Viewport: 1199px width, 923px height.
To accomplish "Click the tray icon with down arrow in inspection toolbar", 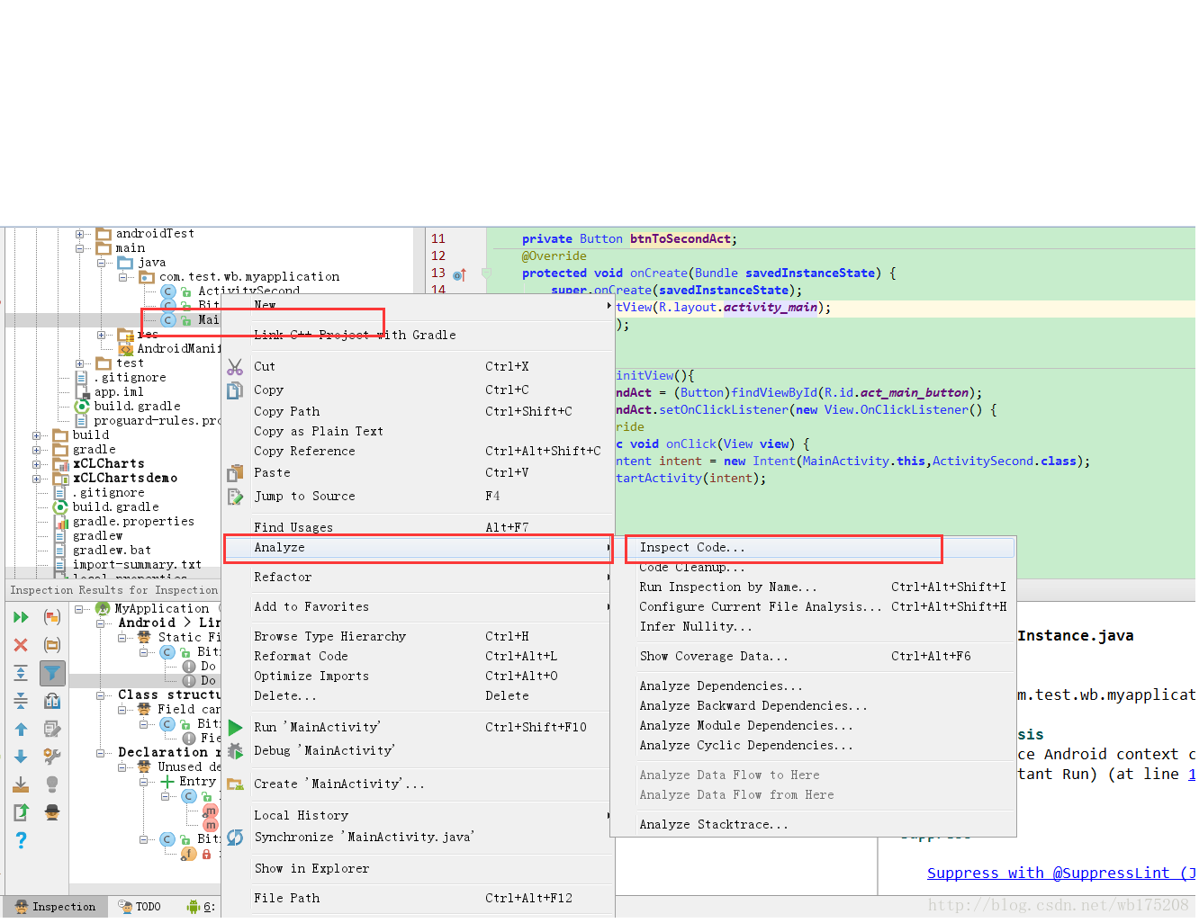I will click(22, 784).
